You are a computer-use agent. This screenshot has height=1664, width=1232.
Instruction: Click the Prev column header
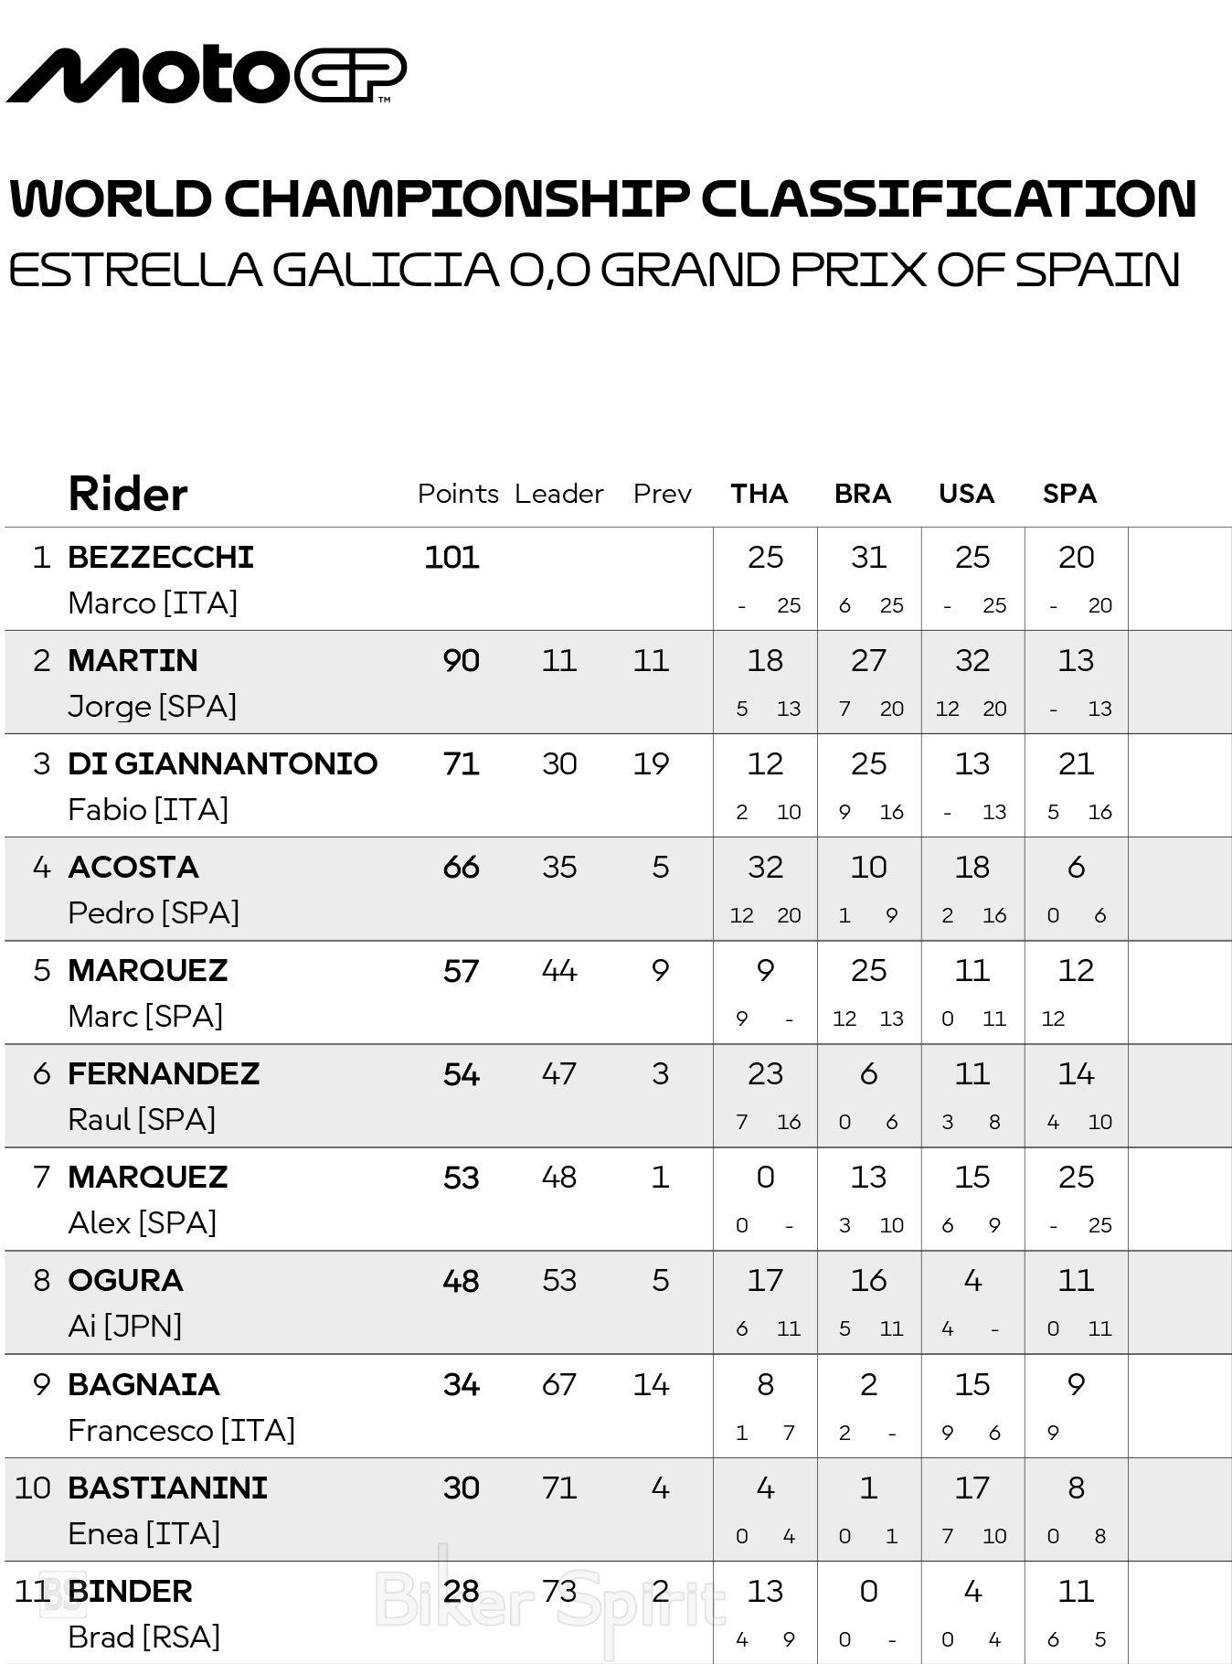coord(662,494)
